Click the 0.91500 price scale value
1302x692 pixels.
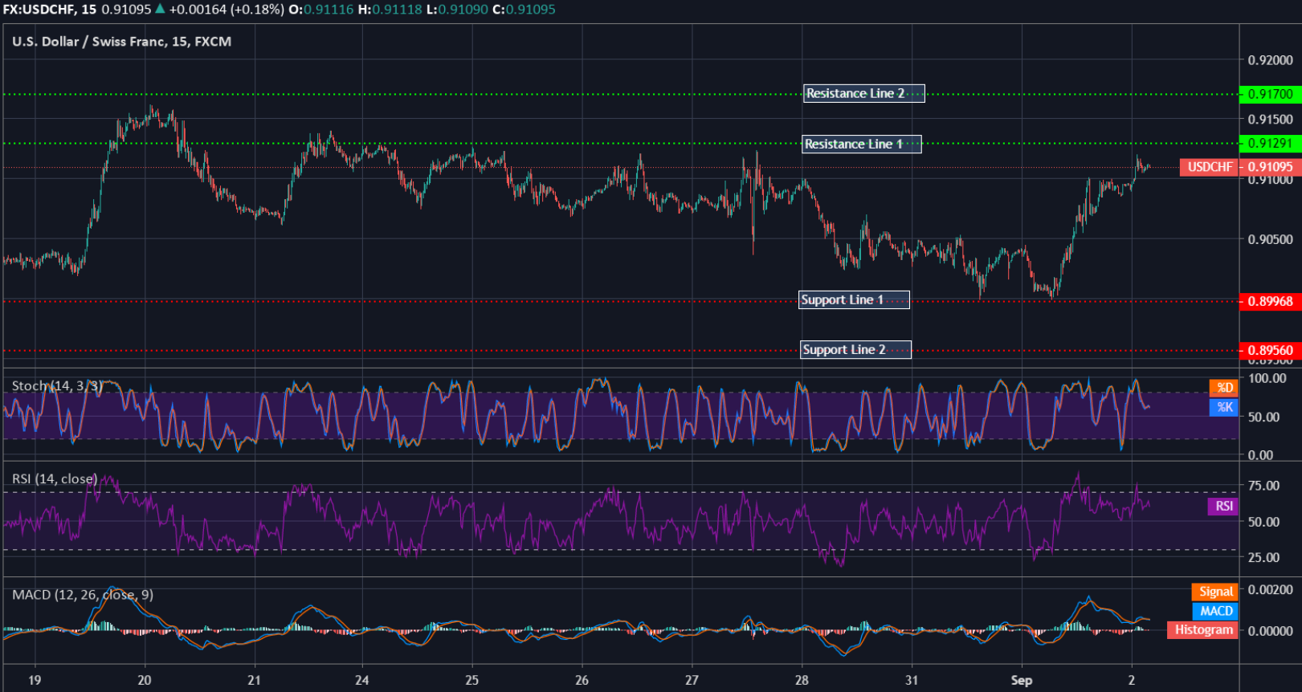(1270, 120)
